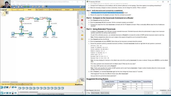Click New Cluster button
The width and height of the screenshot is (171, 96).
tap(39, 10)
